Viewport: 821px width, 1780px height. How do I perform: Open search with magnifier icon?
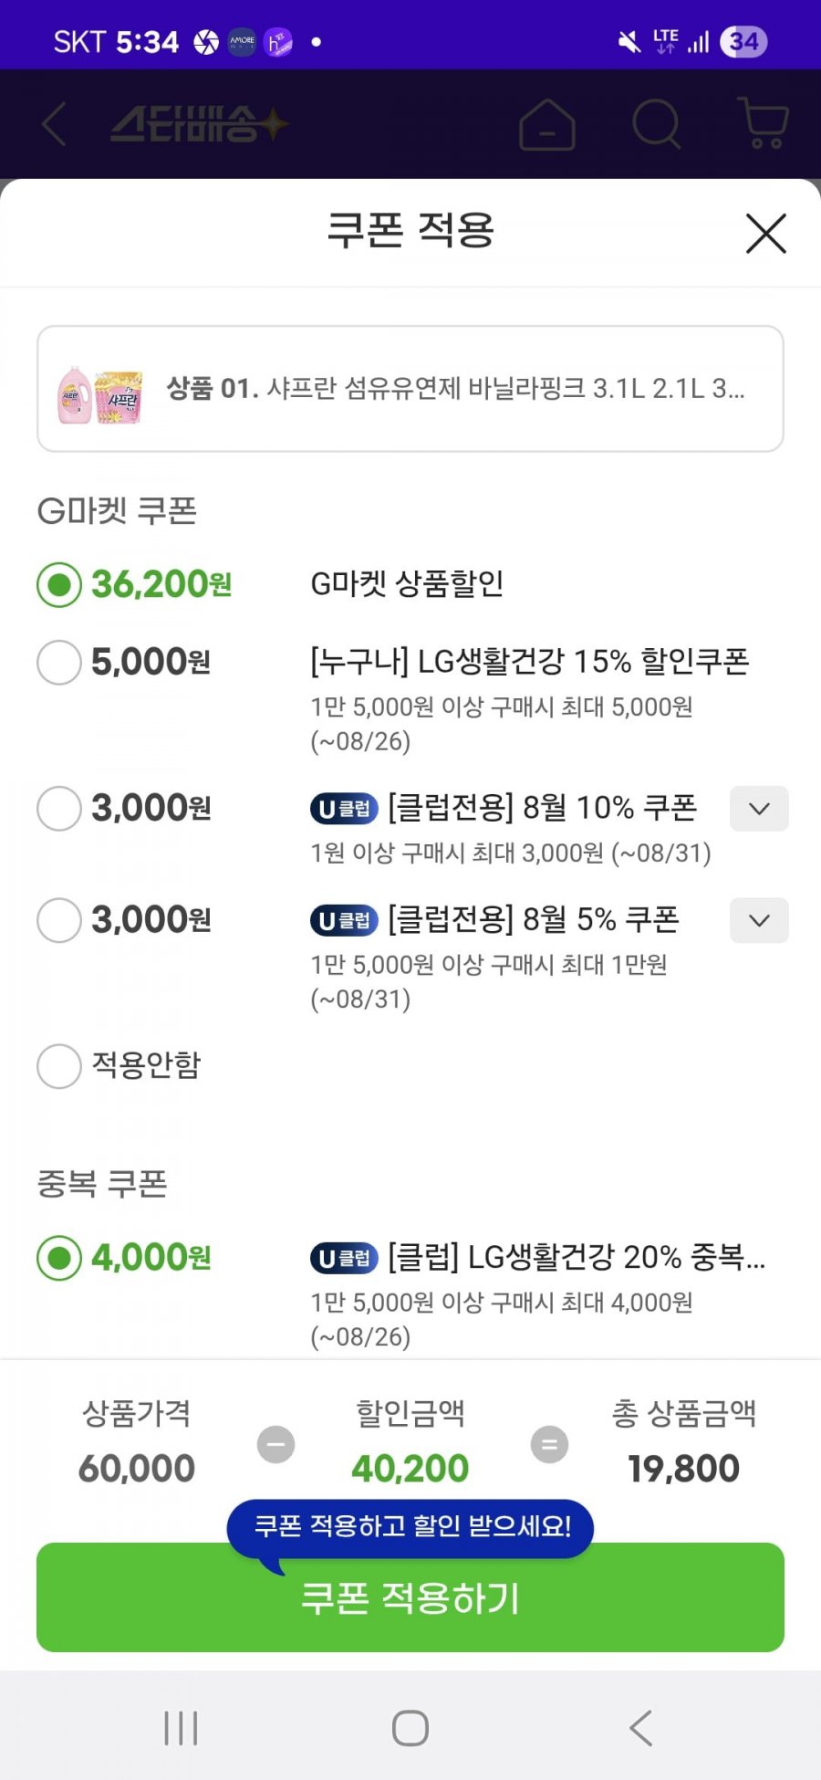click(657, 123)
